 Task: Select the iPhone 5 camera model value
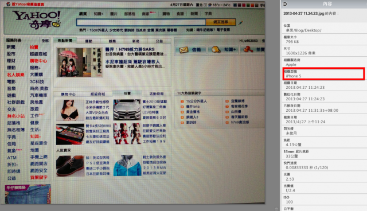coord(293,76)
